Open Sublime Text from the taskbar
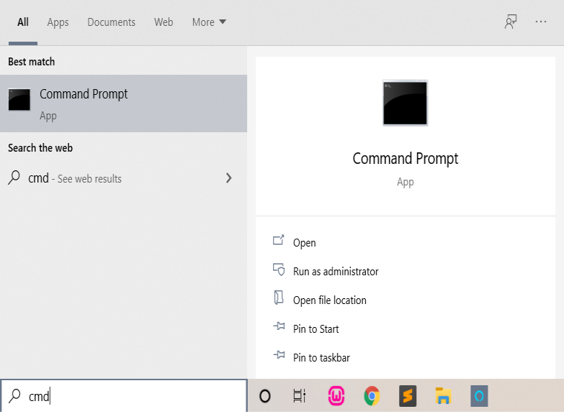The height and width of the screenshot is (414, 564). point(408,396)
